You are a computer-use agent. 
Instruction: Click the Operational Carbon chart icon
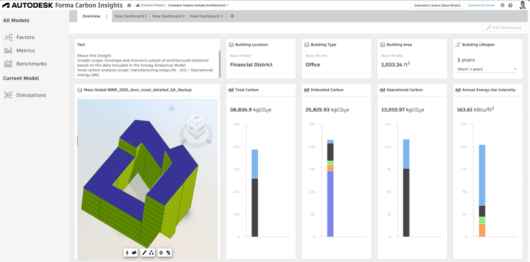pos(382,90)
